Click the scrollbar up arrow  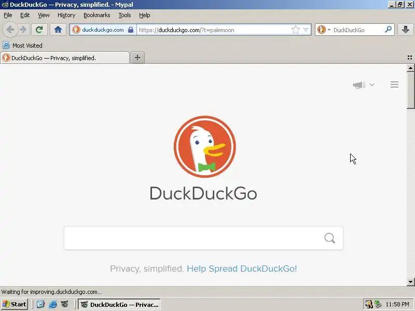tap(410, 68)
